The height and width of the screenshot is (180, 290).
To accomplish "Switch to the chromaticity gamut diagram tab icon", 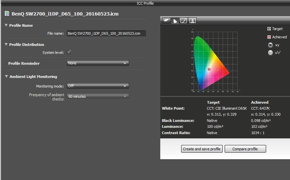I will [x=175, y=20].
